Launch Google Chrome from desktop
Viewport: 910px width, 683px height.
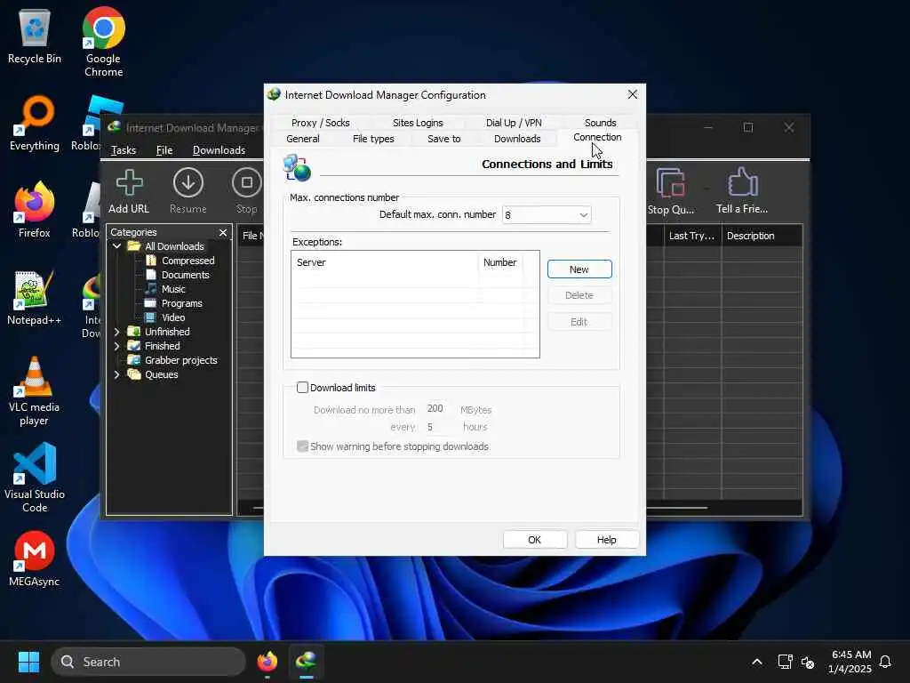[x=103, y=42]
